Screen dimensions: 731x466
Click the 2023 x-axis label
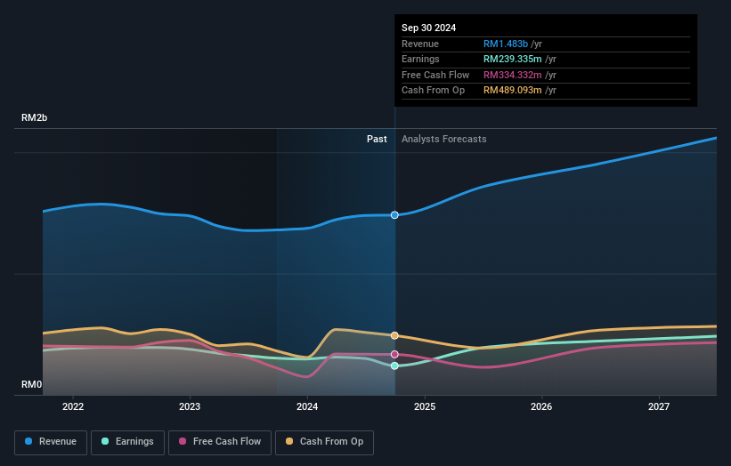190,407
